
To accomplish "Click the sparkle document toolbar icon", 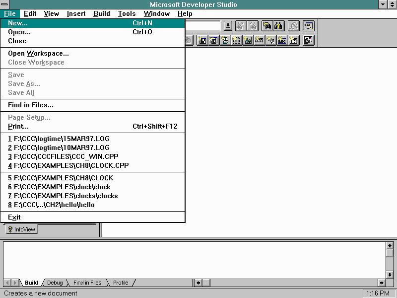I will (201, 40).
